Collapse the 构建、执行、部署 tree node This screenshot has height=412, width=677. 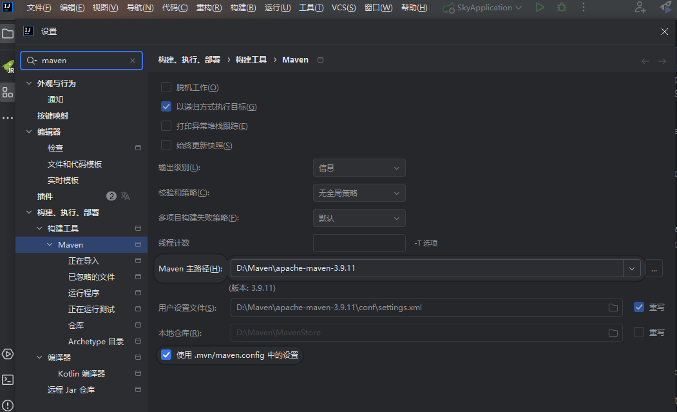point(29,212)
